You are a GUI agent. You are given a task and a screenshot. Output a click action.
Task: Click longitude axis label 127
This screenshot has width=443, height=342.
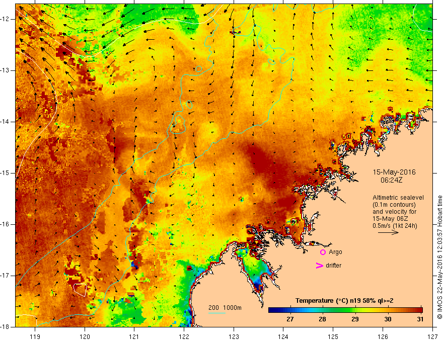pyautogui.click(x=432, y=336)
